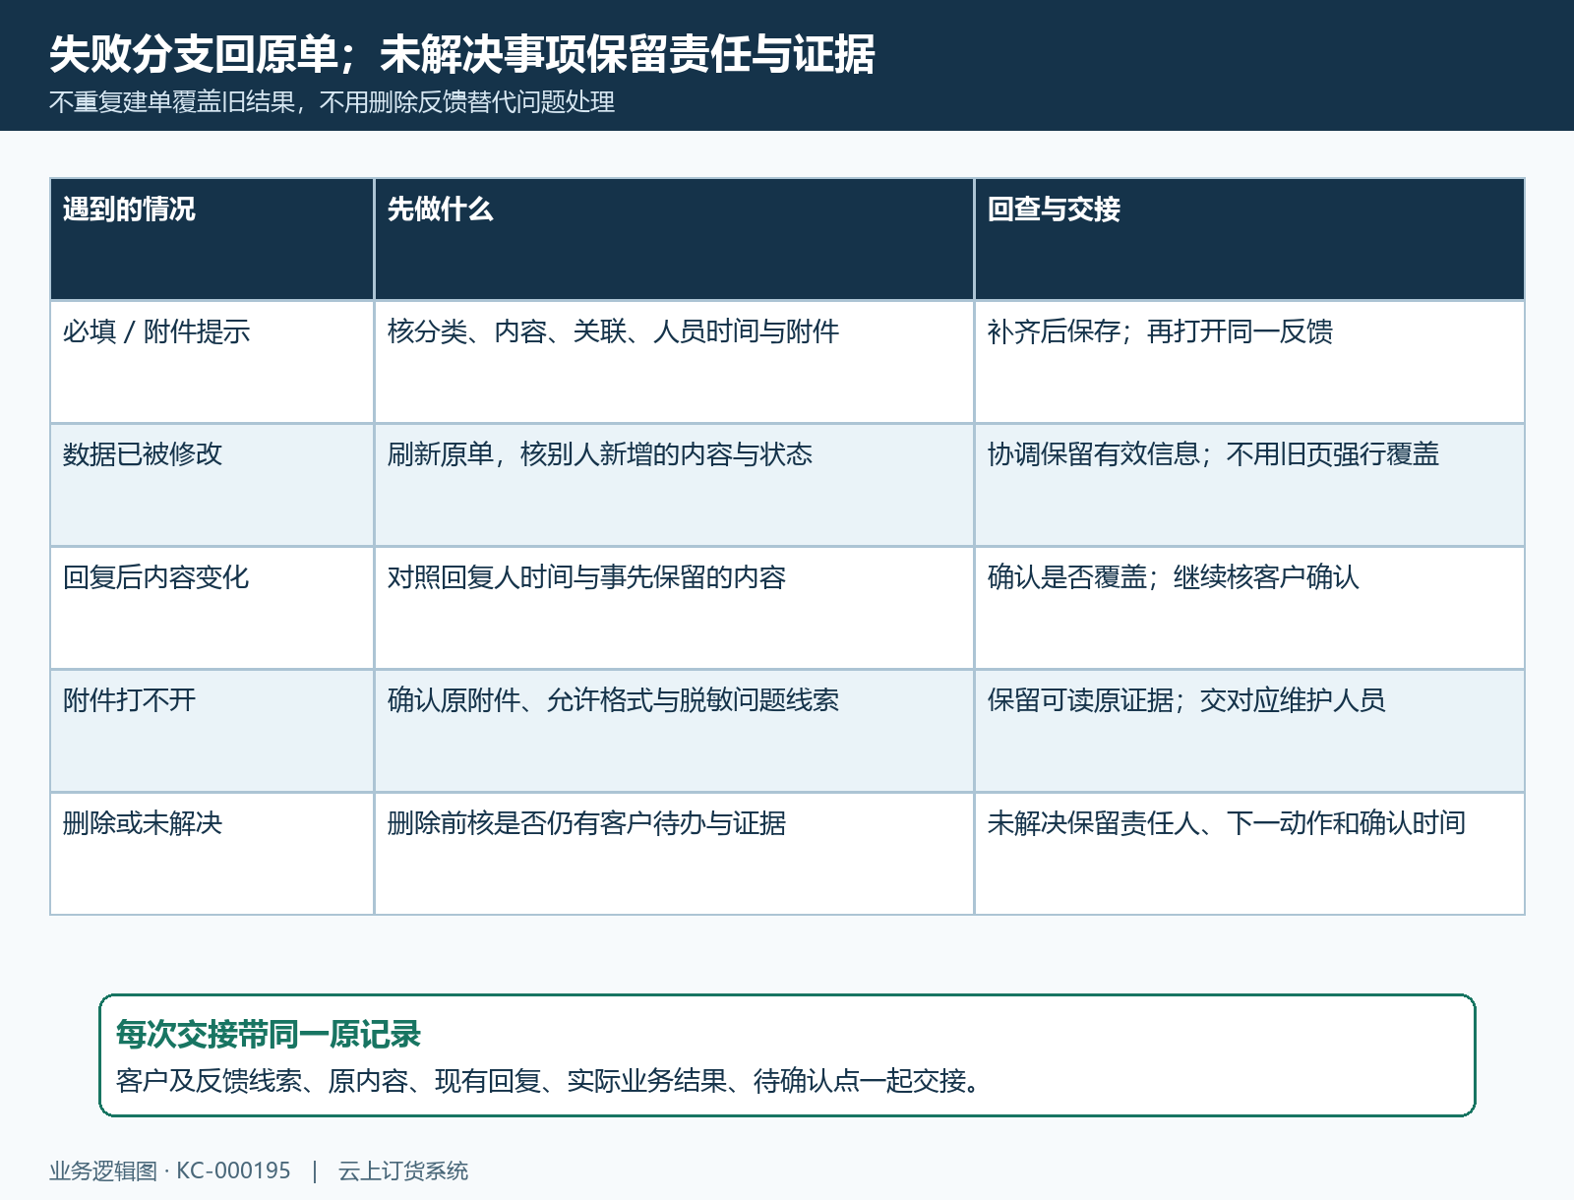Click the footer text 业务逻辑图 · KC-000195
This screenshot has width=1574, height=1200.
[170, 1170]
